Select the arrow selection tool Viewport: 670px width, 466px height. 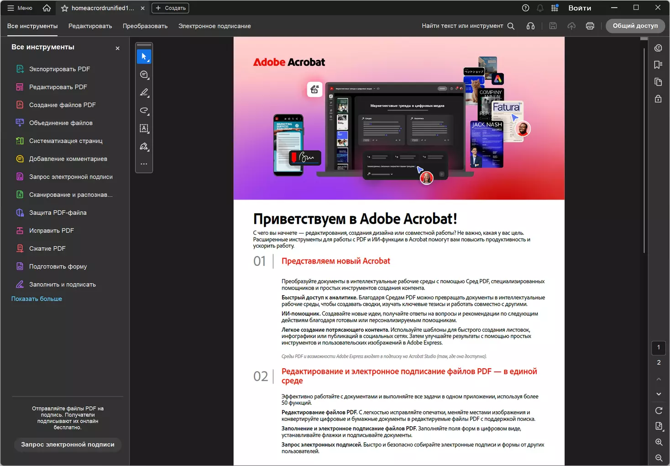[144, 57]
